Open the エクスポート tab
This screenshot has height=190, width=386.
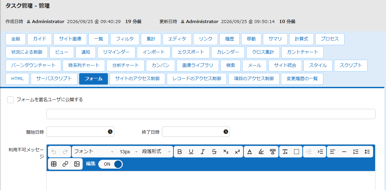[191, 52]
